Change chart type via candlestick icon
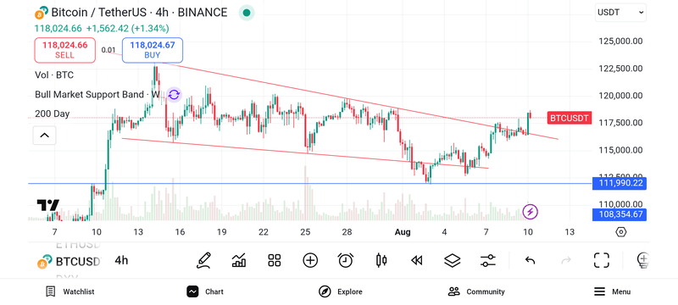The image size is (678, 305). 381,260
